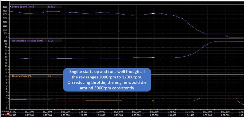Click the red marker icon on the time axis

pos(8,114)
